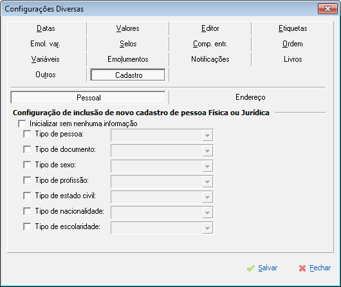The width and height of the screenshot is (341, 287).
Task: Switch to the Endereço tab
Action: 250,97
